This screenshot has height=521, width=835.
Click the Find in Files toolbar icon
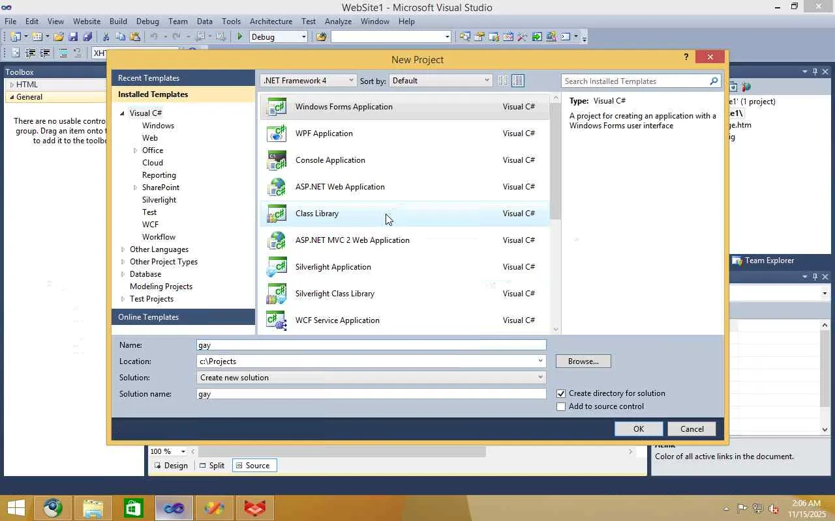tap(321, 37)
